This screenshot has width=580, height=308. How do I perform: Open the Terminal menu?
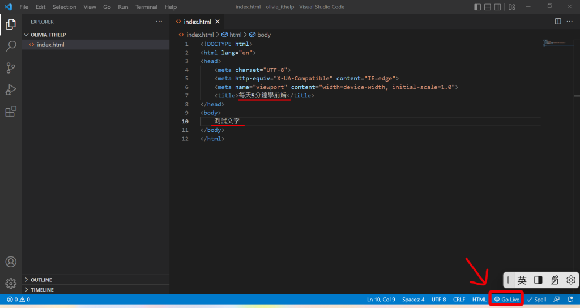(146, 7)
